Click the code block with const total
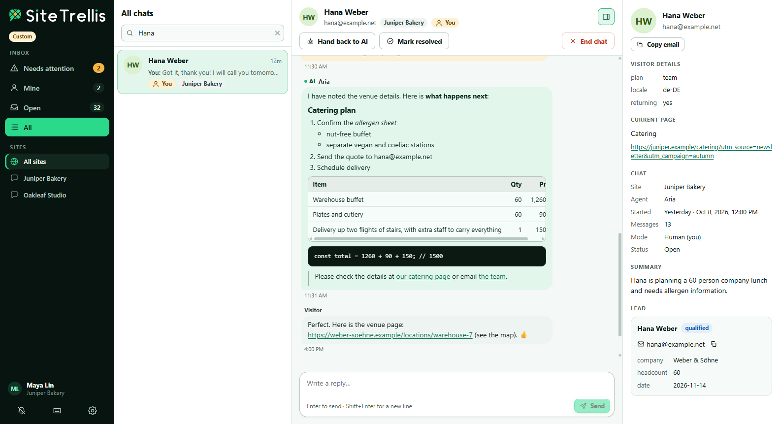This screenshot has height=424, width=780. (x=427, y=256)
